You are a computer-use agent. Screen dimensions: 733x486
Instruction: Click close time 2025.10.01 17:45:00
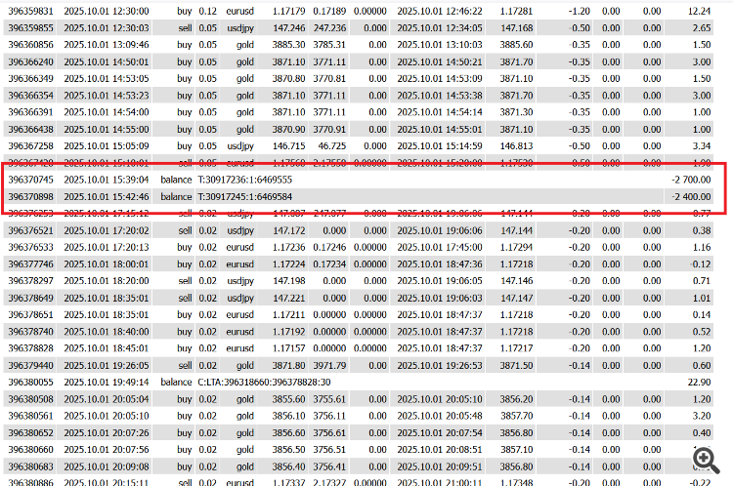click(x=440, y=247)
